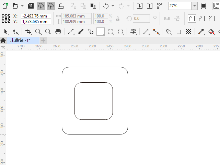Activate the Pan hand tool
Screen dimensions: 220x165
pyautogui.click(x=58, y=32)
